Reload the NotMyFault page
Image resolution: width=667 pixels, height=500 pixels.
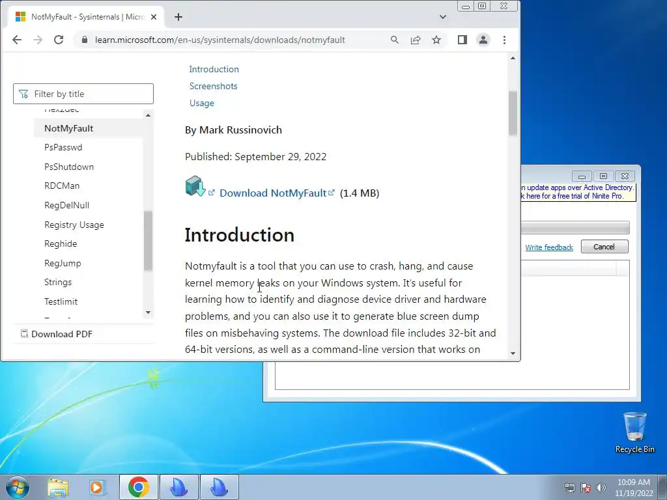59,40
